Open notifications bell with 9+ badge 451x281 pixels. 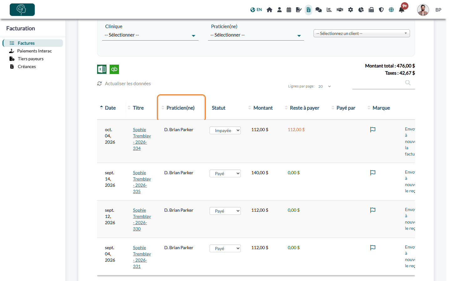(402, 10)
